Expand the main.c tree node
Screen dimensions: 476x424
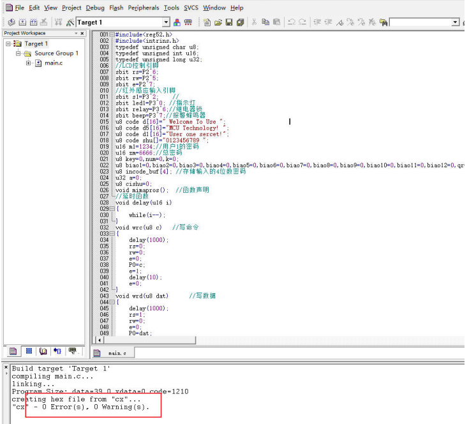click(28, 63)
